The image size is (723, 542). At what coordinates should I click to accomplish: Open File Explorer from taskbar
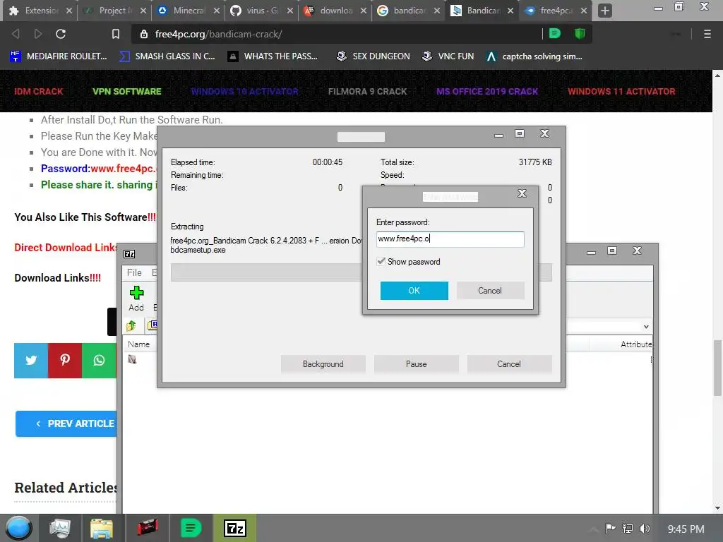pos(102,528)
